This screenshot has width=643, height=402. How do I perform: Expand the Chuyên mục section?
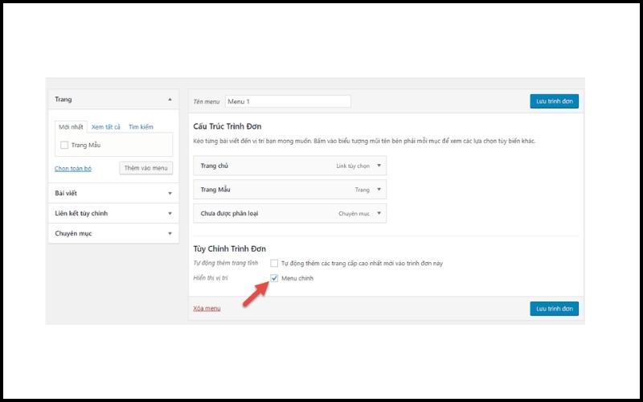tap(170, 233)
